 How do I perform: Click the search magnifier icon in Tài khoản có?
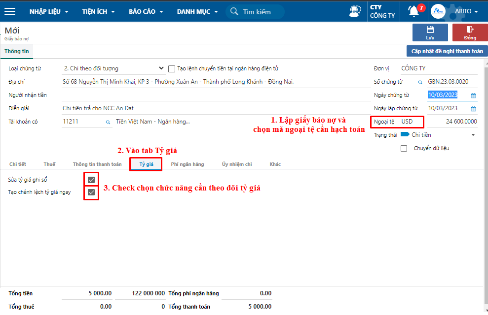pos(108,122)
